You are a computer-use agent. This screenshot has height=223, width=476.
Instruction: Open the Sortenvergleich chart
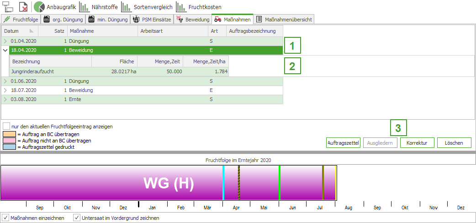(147, 7)
